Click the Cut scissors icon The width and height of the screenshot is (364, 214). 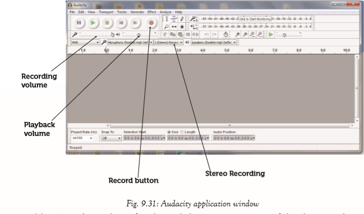[165, 35]
